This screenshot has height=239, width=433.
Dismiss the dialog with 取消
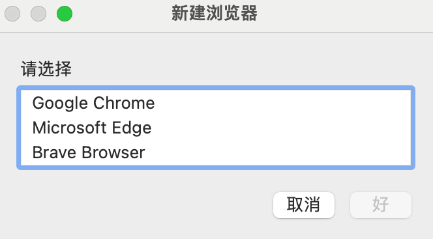[304, 205]
